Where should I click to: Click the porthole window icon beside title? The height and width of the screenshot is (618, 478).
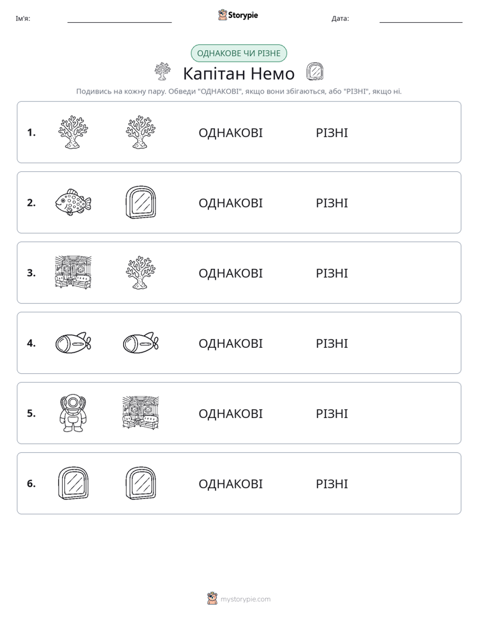(x=315, y=72)
